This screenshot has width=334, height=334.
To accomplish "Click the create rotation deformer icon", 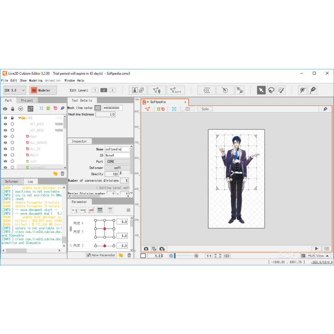I will coord(225,90).
